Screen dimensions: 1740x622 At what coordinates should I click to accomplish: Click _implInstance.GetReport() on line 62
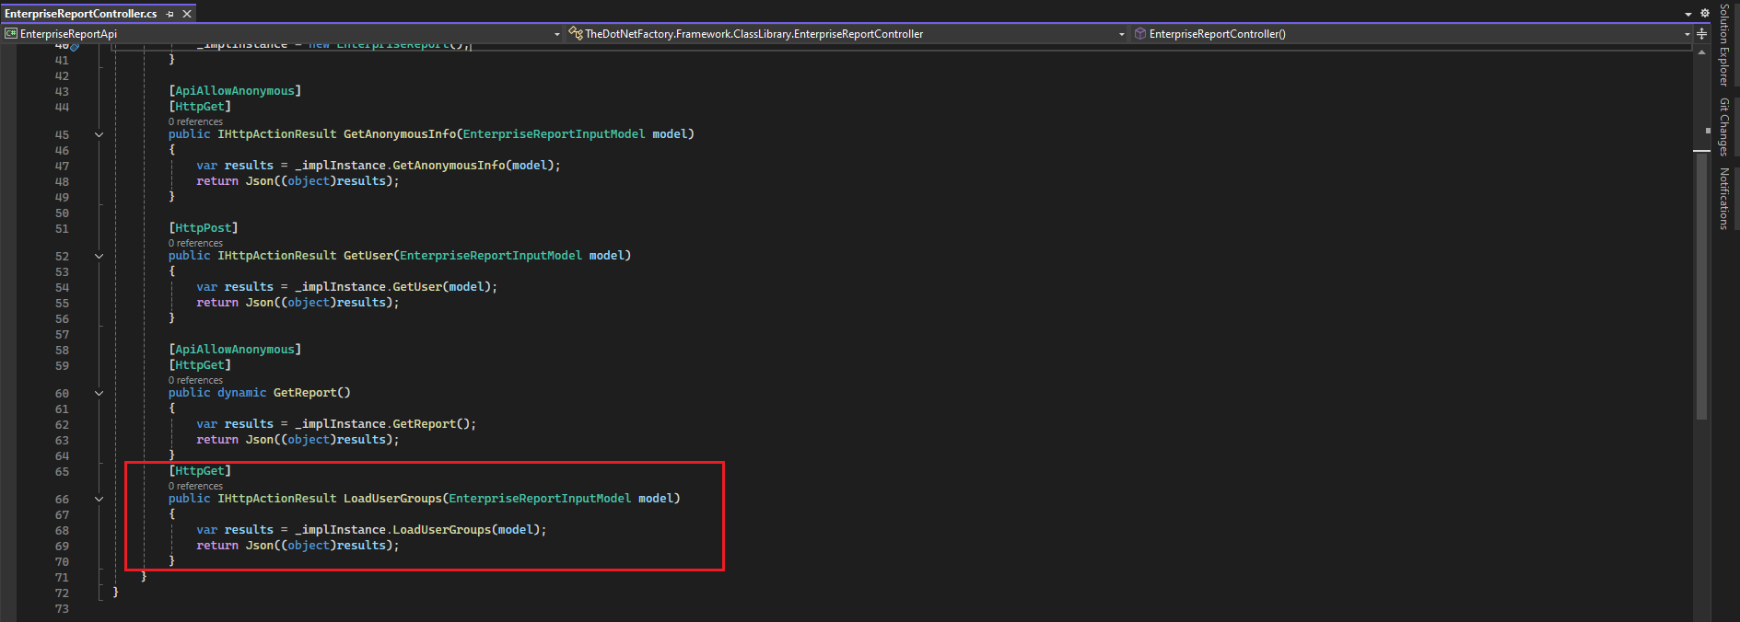tap(386, 424)
